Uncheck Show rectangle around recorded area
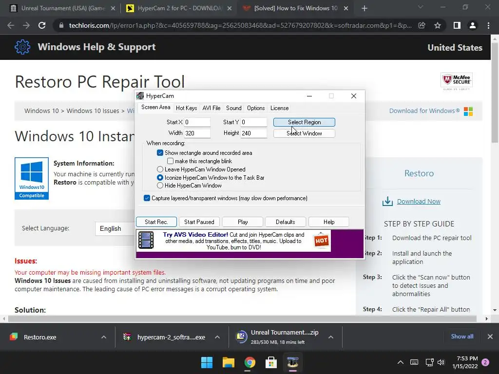 point(160,153)
